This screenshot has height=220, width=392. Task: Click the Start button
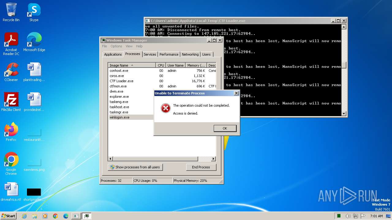8,216
